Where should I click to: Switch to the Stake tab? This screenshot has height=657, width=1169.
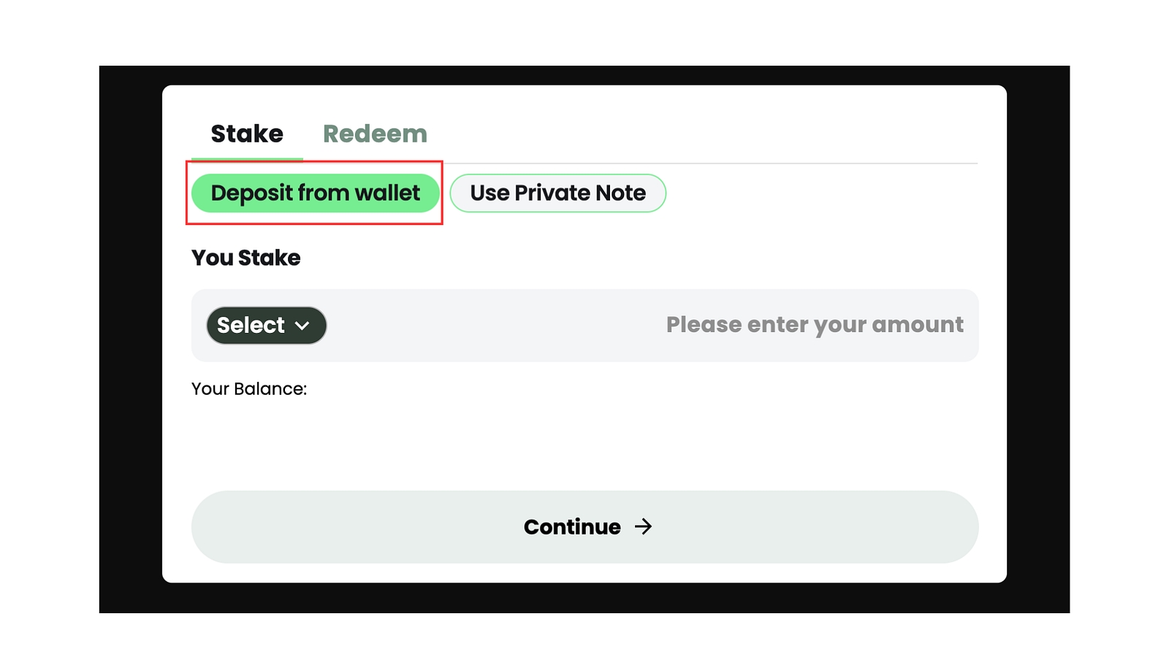point(247,134)
